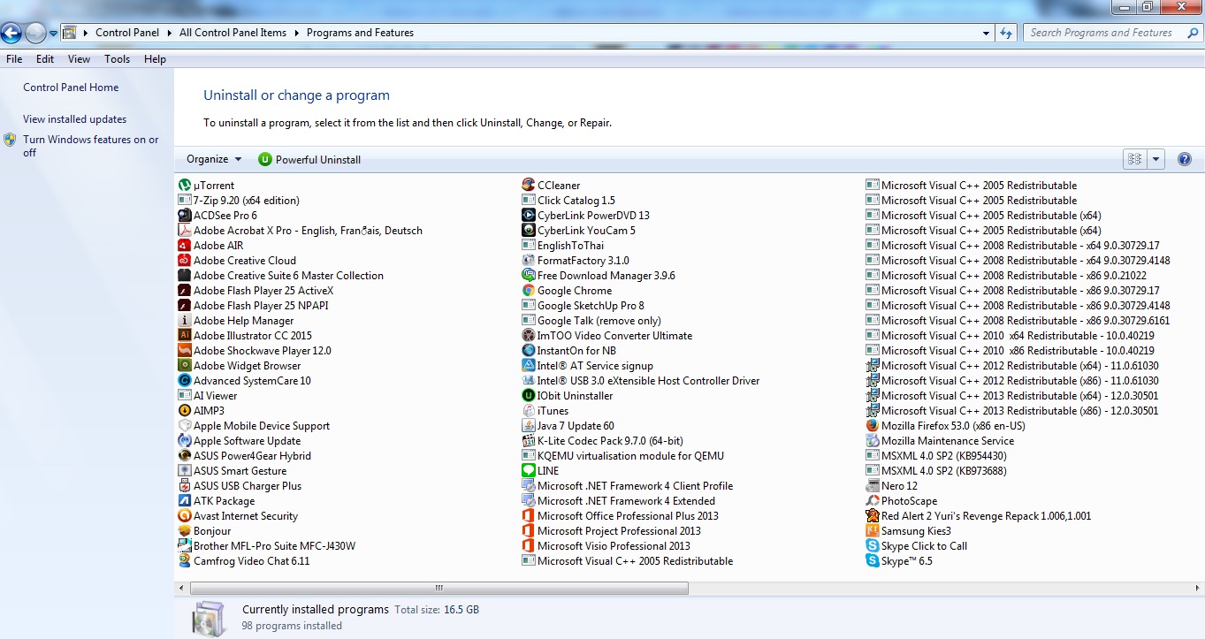The height and width of the screenshot is (639, 1205).
Task: Click the Adobe Illustrator CC 2015 icon
Action: (x=185, y=336)
